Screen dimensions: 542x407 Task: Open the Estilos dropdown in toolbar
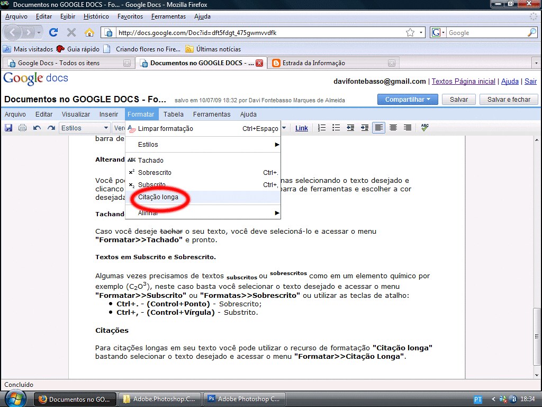point(84,128)
